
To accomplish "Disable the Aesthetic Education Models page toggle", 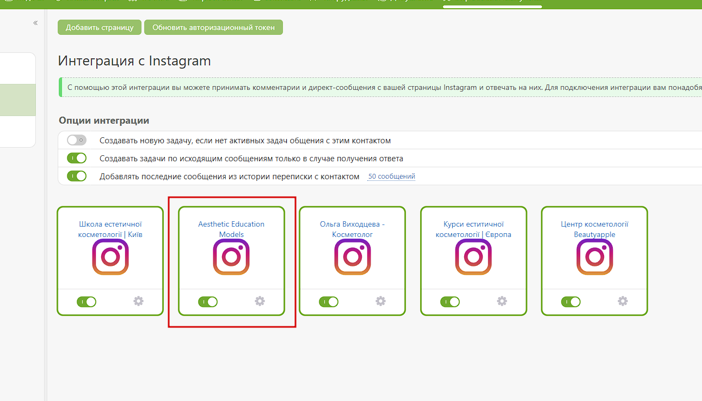I will point(208,302).
